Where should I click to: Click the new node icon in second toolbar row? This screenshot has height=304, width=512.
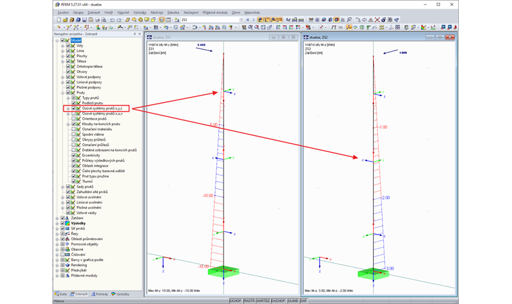click(59, 28)
